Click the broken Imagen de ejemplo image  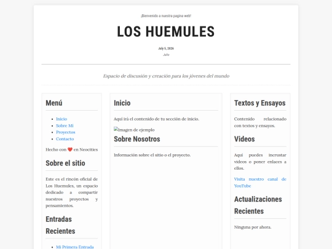(x=134, y=130)
